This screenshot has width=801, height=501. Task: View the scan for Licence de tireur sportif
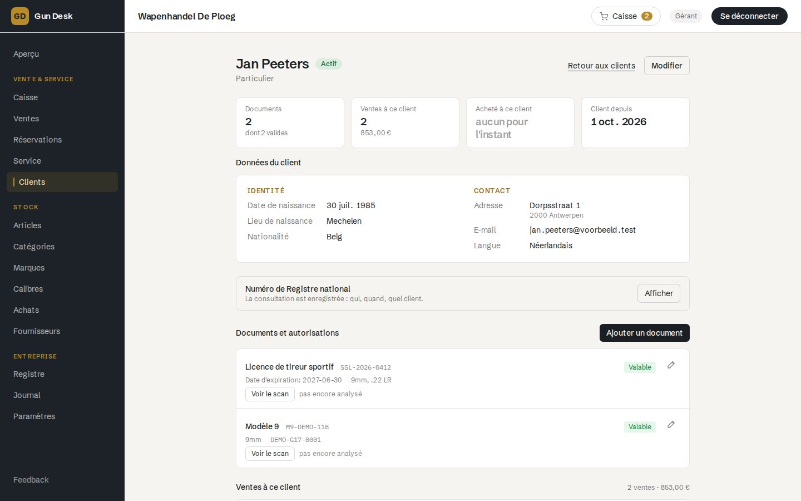point(270,394)
